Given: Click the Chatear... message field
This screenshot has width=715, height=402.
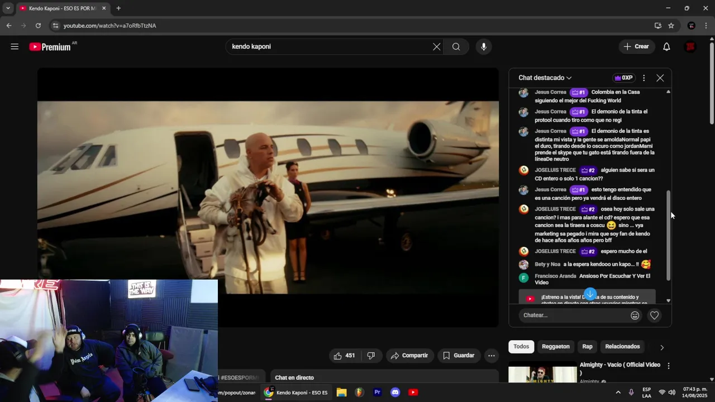Looking at the screenshot, I should (x=573, y=315).
